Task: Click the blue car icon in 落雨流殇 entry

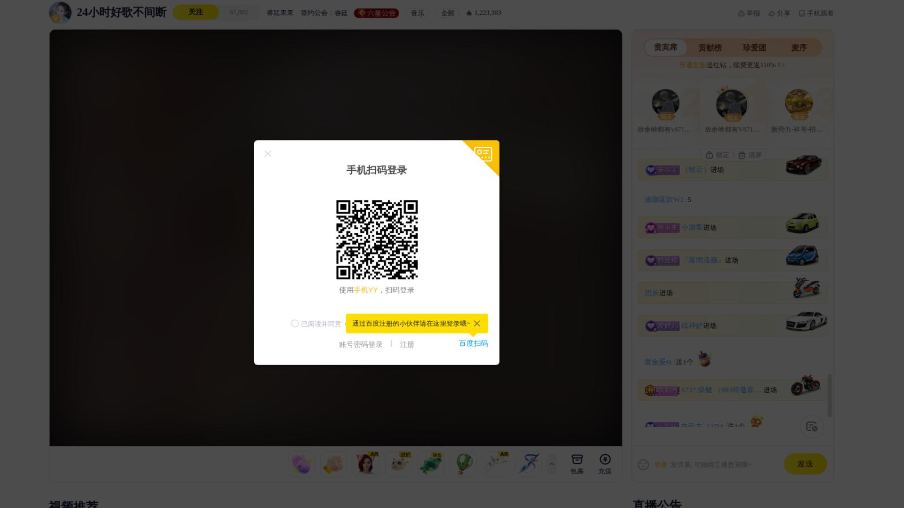Action: (x=802, y=256)
